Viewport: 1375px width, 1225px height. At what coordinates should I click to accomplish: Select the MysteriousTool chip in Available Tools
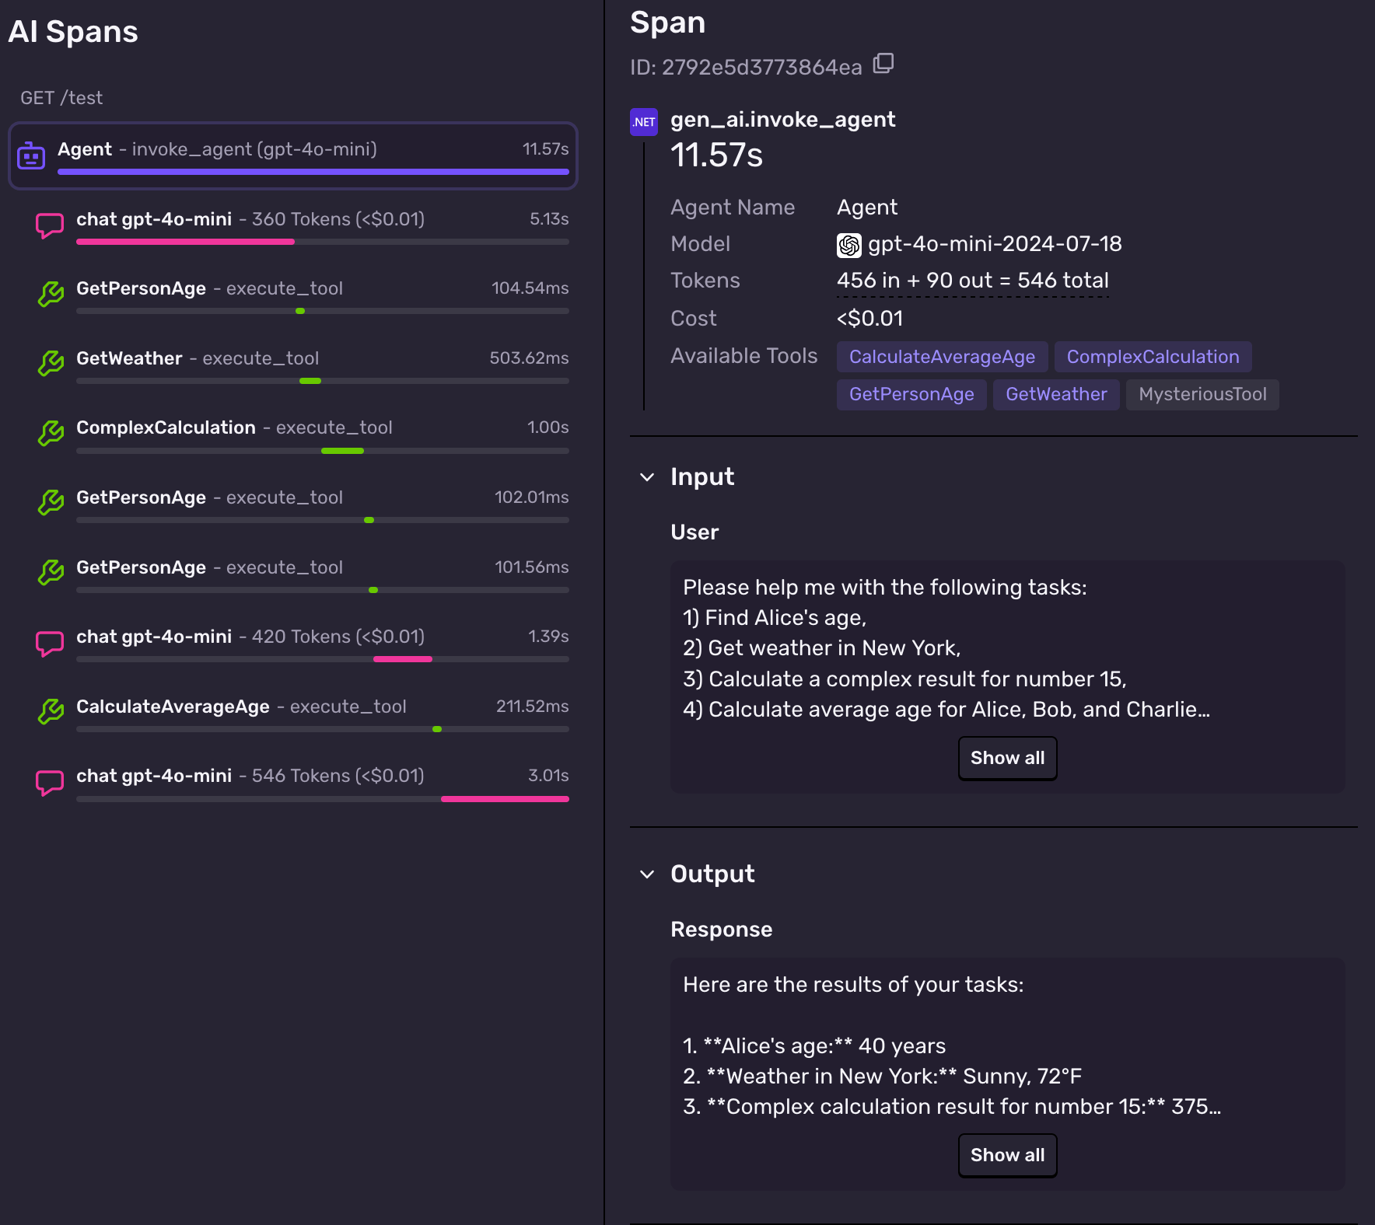1202,394
